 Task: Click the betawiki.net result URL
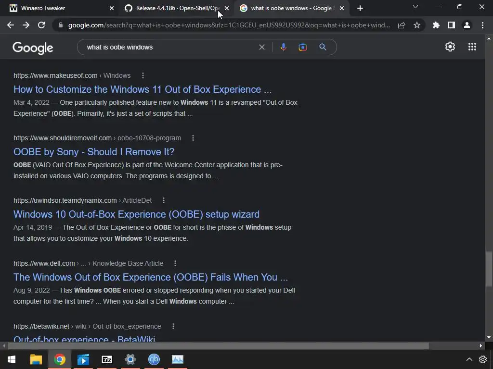(x=41, y=326)
